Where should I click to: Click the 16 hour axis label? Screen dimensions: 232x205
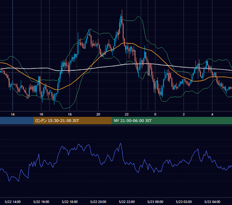coord(41,114)
